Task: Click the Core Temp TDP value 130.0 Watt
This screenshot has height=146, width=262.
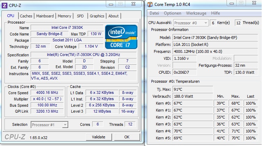Action: [x=246, y=72]
